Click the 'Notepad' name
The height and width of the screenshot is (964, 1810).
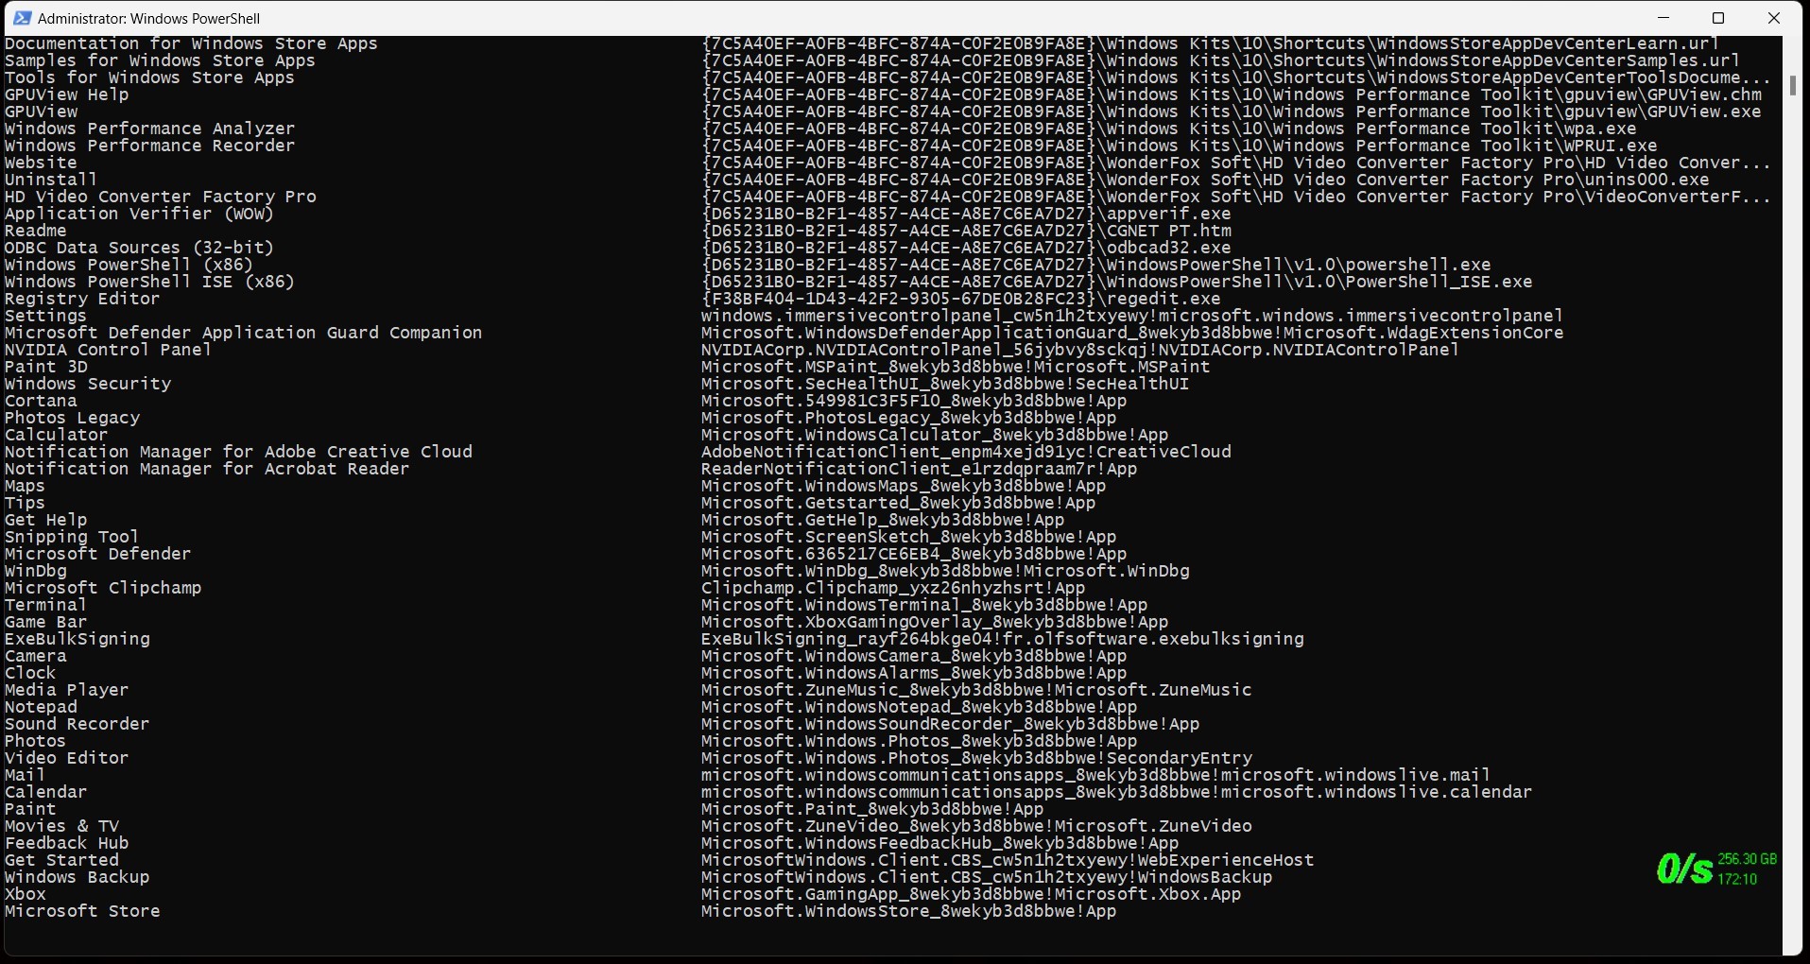[42, 707]
